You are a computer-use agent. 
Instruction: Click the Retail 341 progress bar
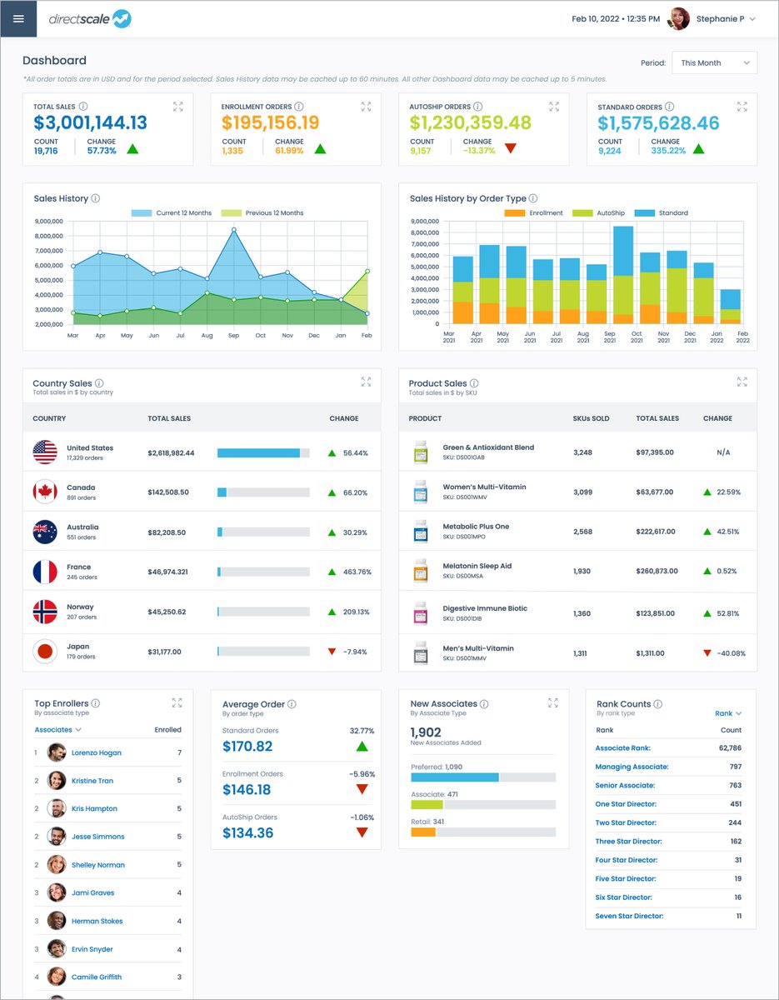483,832
